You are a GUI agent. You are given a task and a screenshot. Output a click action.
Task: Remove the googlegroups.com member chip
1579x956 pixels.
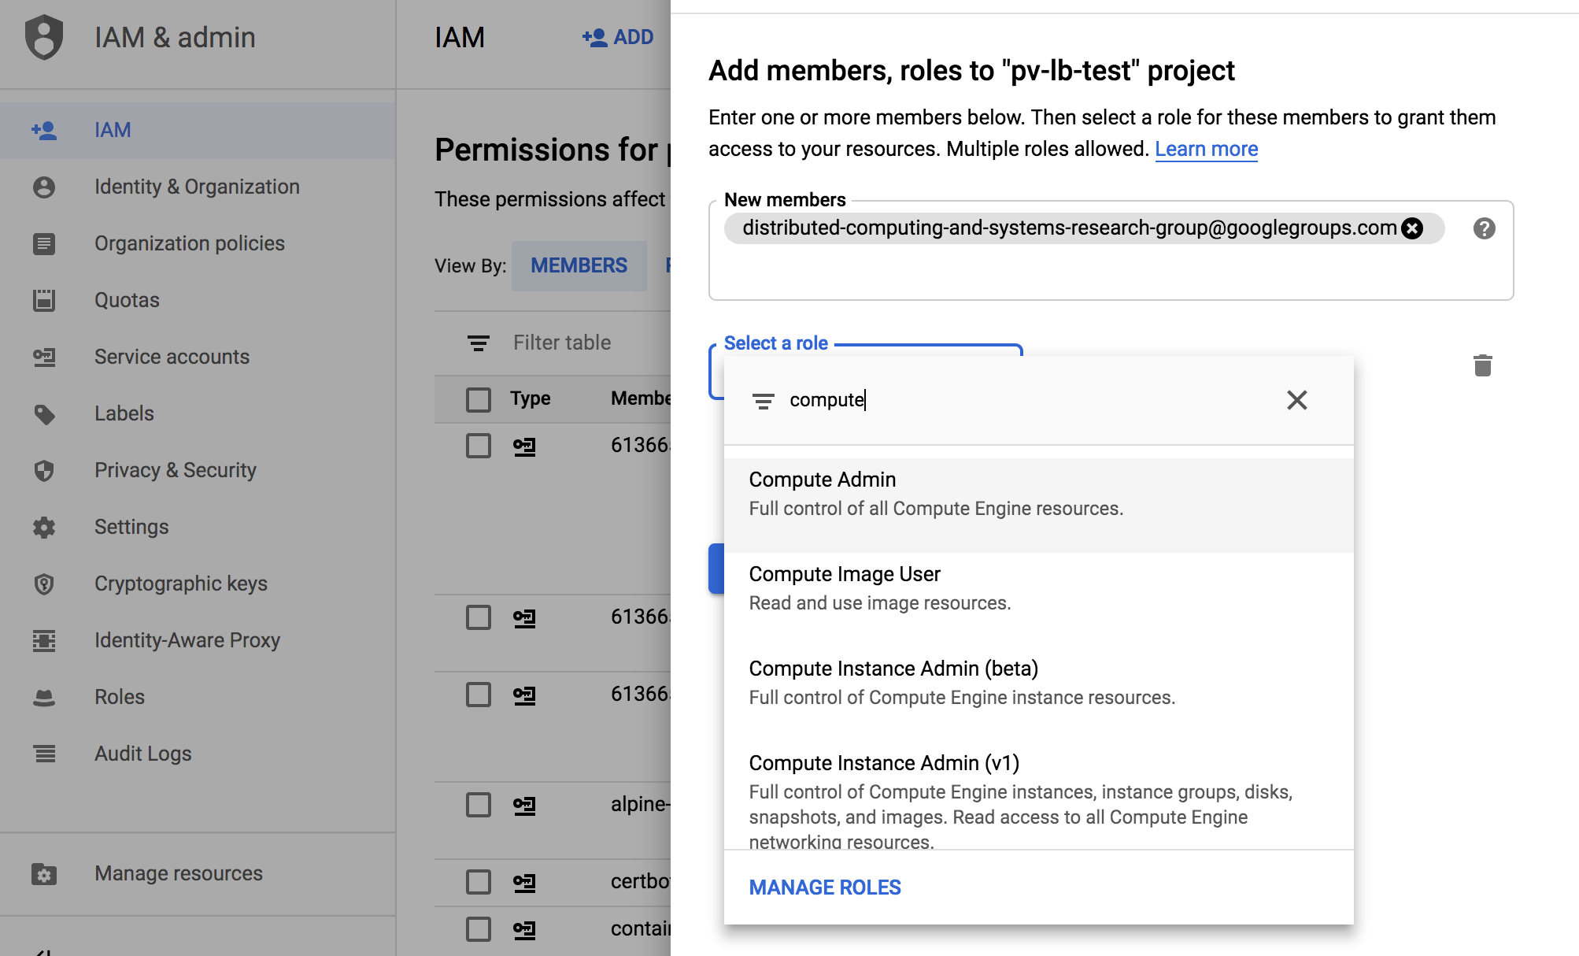pyautogui.click(x=1413, y=228)
